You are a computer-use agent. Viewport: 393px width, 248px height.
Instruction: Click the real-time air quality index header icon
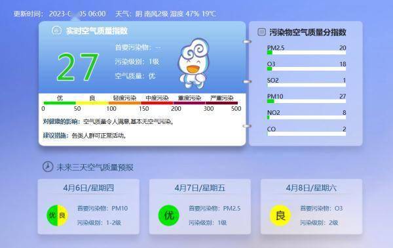[x=56, y=31]
